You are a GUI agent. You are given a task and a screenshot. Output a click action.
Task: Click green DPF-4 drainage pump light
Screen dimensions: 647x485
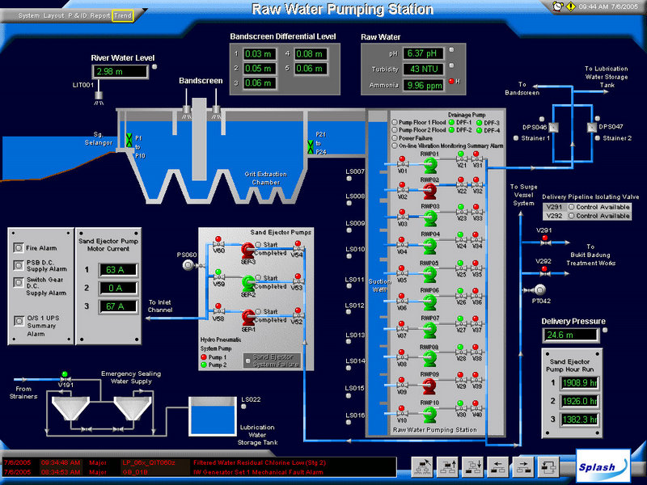479,130
